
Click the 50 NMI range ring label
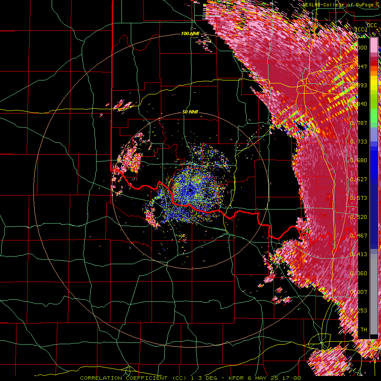190,112
